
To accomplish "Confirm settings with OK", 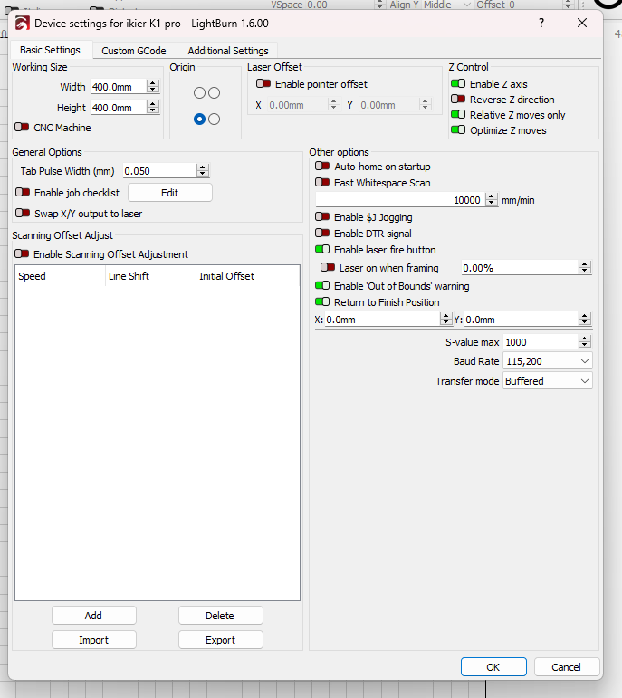I will [x=493, y=667].
